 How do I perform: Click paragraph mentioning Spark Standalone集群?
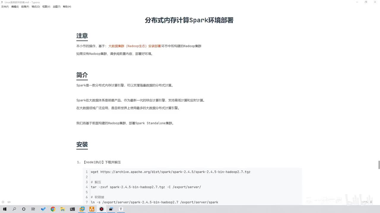coord(125,123)
